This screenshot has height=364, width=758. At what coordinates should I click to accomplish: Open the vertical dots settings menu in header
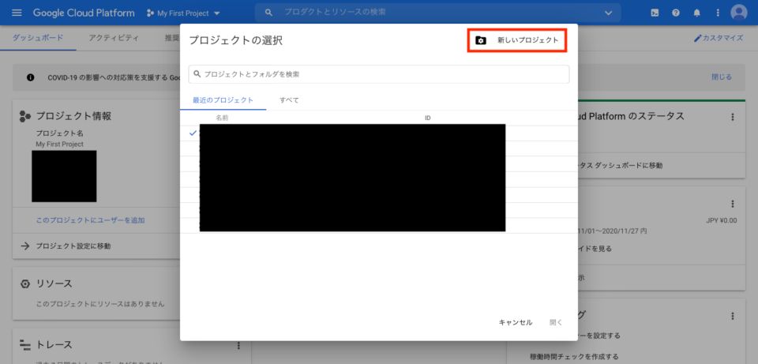pos(718,13)
